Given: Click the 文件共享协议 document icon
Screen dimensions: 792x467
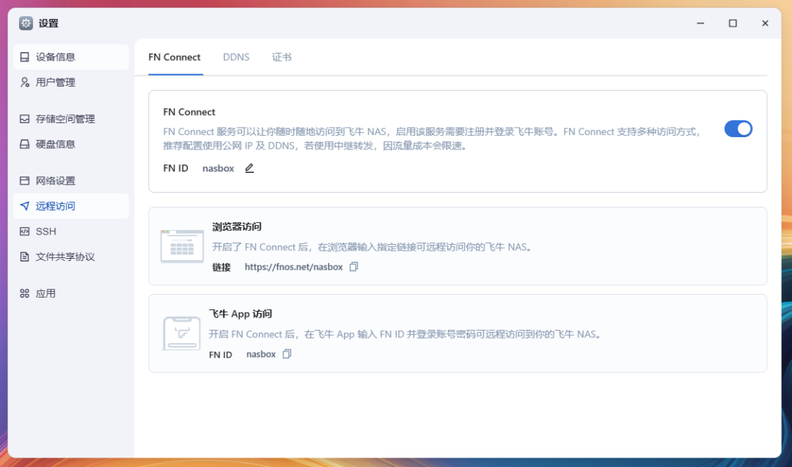Looking at the screenshot, I should 24,257.
